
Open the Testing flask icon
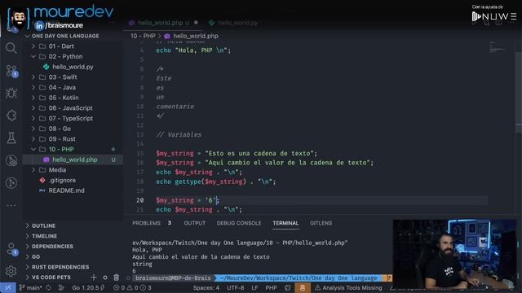coord(11,138)
